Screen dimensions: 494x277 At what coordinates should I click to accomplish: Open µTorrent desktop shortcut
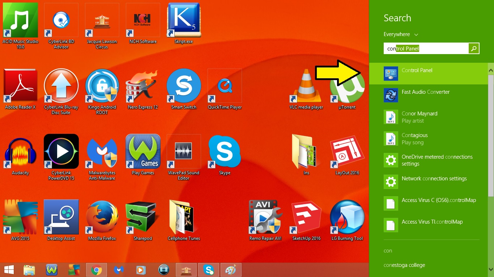(x=347, y=86)
